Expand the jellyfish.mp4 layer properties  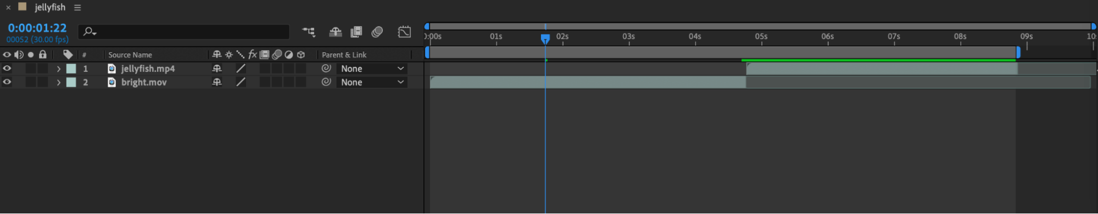pyautogui.click(x=59, y=69)
